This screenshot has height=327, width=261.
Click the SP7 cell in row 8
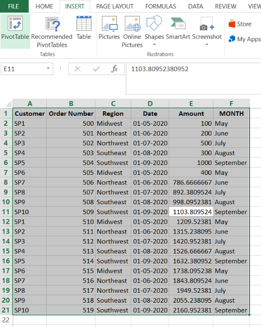point(30,182)
